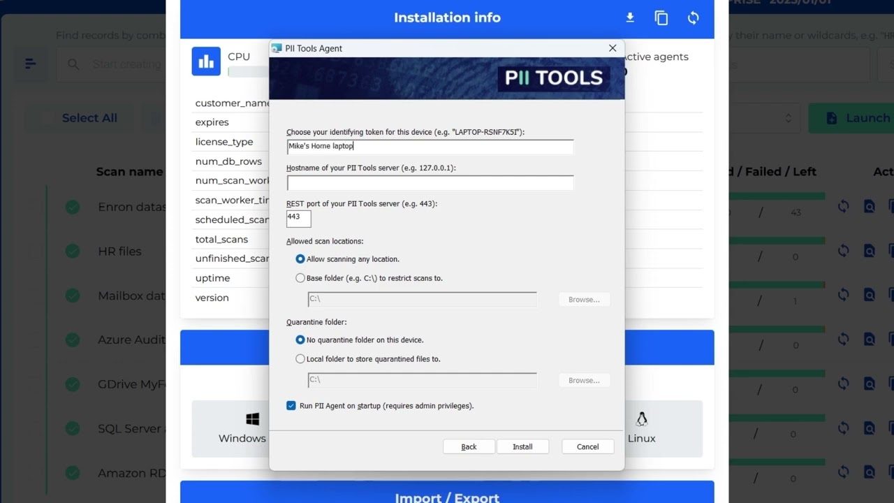Click the download icon in Installation info header
The image size is (894, 503).
[x=630, y=17]
